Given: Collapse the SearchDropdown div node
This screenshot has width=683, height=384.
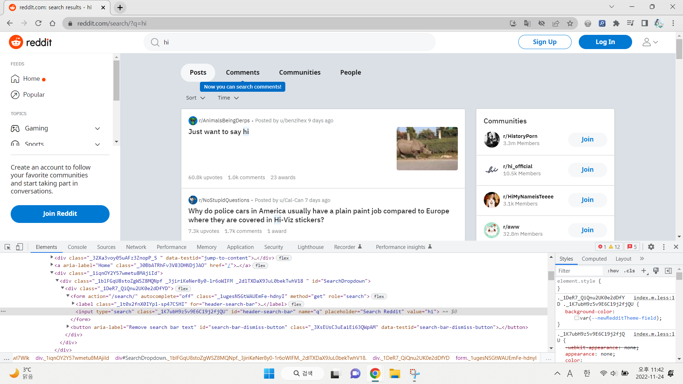Looking at the screenshot, I should pyautogui.click(x=57, y=281).
